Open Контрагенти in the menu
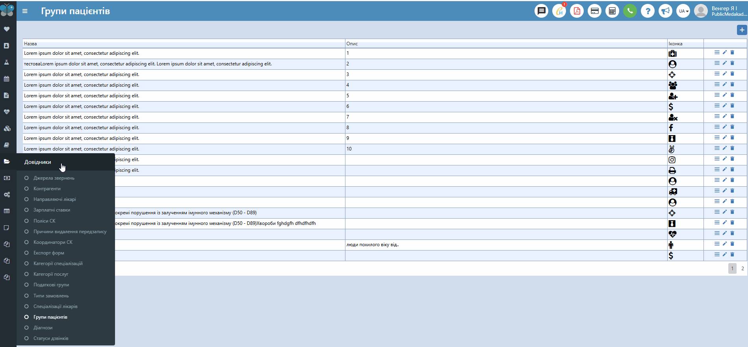Screen dimensions: 748x347 click(47, 189)
